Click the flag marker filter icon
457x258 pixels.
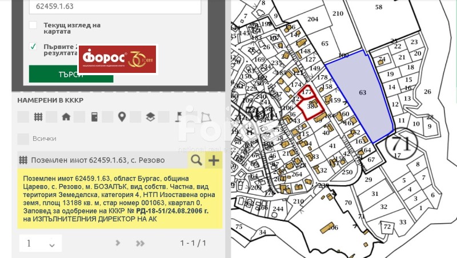point(178,117)
